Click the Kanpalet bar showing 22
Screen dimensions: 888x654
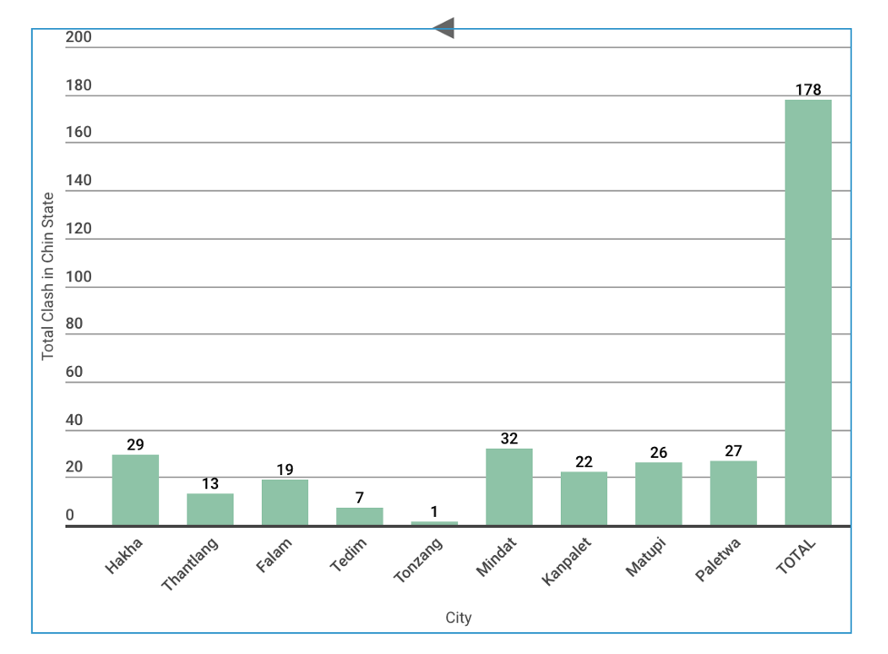[x=584, y=498]
